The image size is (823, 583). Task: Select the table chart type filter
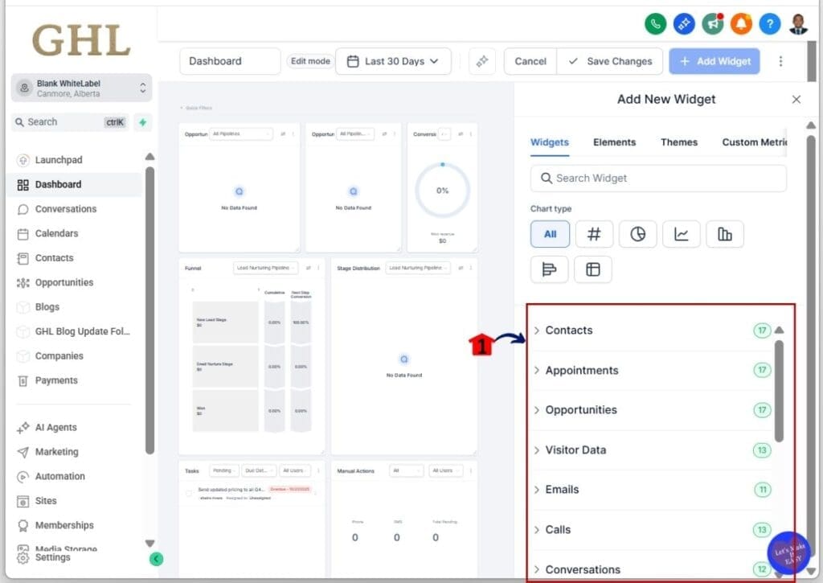[593, 269]
